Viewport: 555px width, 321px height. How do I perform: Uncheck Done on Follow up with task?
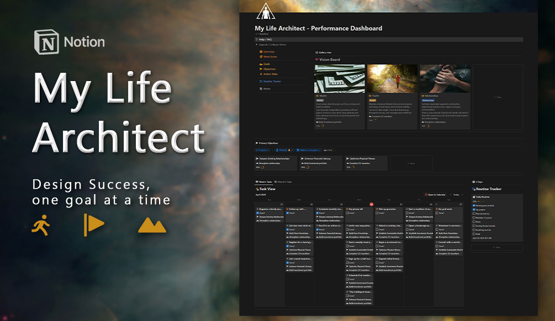pyautogui.click(x=287, y=213)
